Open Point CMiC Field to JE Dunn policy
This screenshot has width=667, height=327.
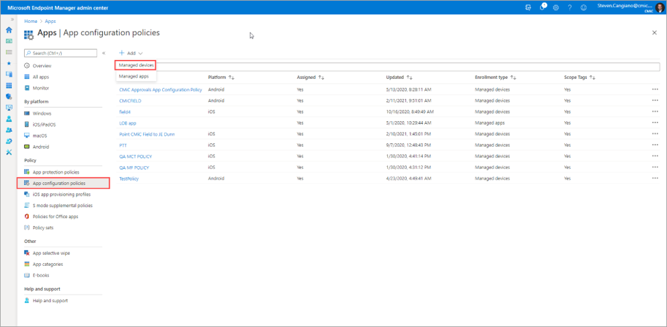tap(147, 134)
